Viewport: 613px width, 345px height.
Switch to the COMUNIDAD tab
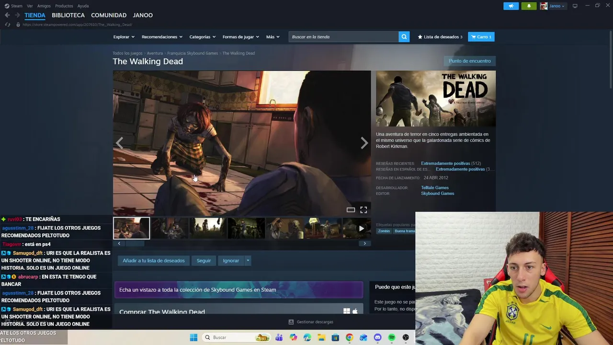(109, 15)
